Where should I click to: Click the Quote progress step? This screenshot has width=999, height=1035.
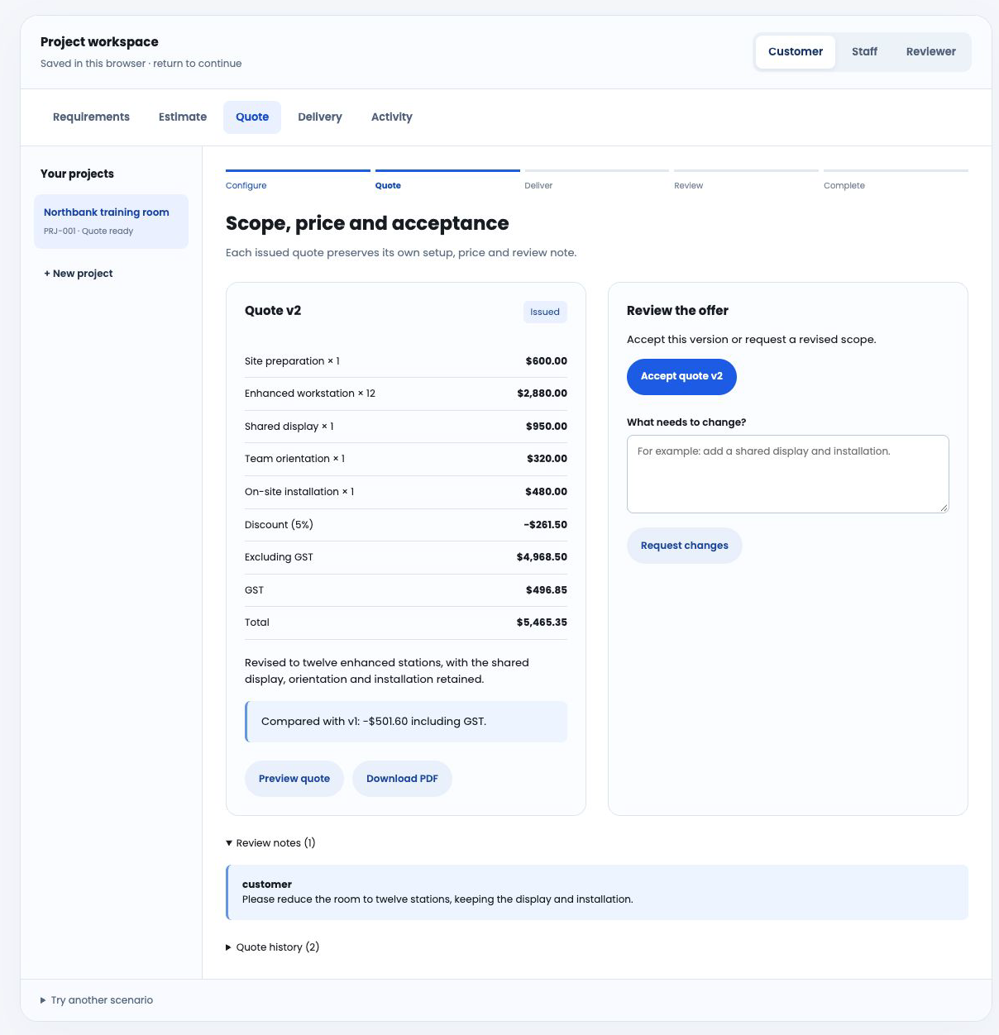click(447, 180)
